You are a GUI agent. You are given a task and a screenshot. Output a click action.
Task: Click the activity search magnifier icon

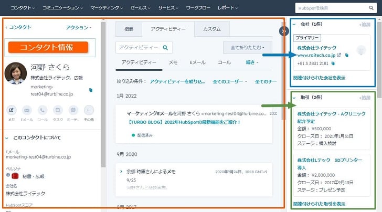pyautogui.click(x=165, y=48)
